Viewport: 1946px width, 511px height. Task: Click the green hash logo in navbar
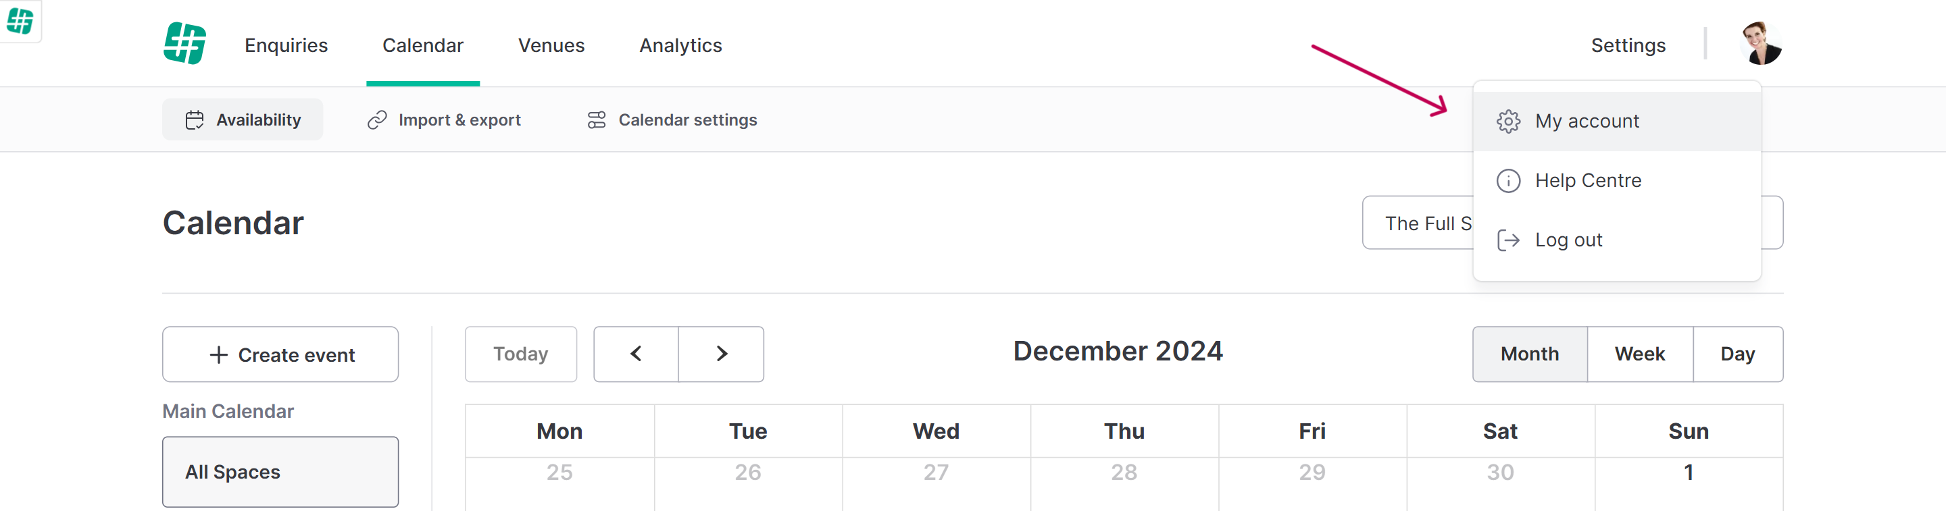coord(185,44)
